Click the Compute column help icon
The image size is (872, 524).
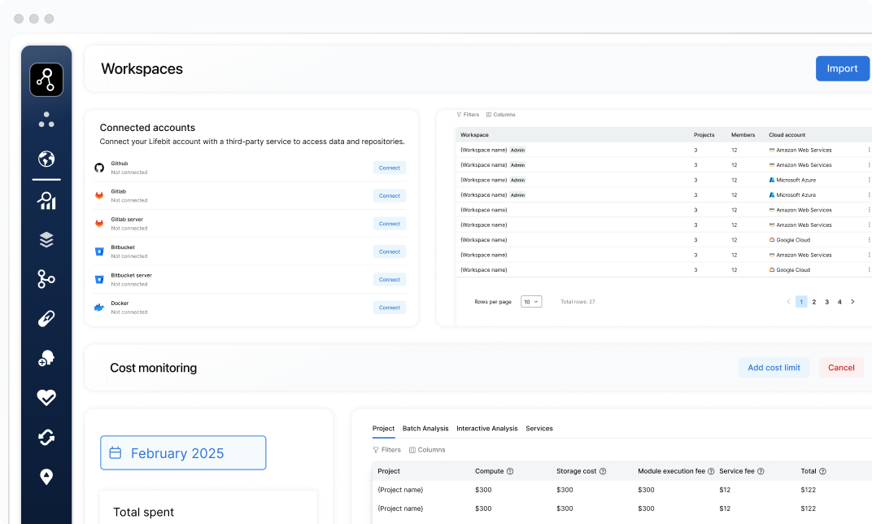click(510, 471)
